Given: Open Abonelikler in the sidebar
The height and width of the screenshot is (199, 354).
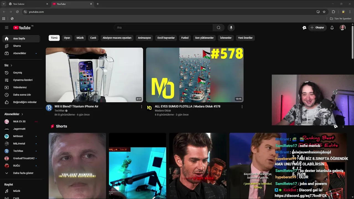Looking at the screenshot, I should (21, 53).
